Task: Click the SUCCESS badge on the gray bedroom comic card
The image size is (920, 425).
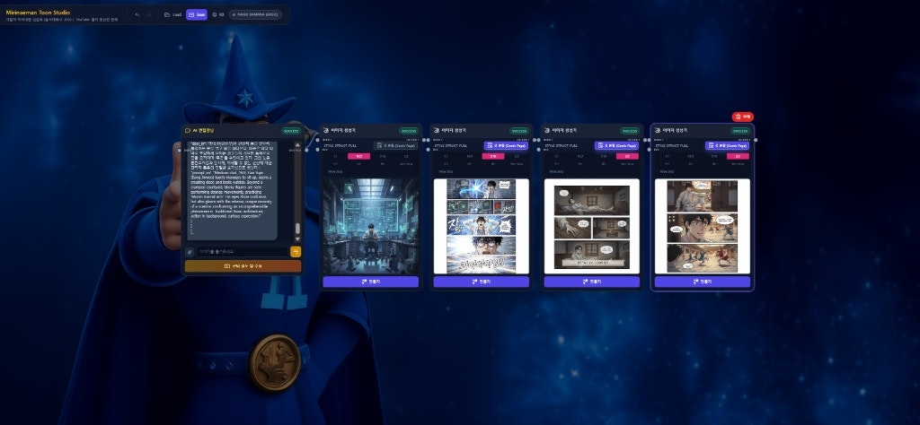Action: coord(630,131)
